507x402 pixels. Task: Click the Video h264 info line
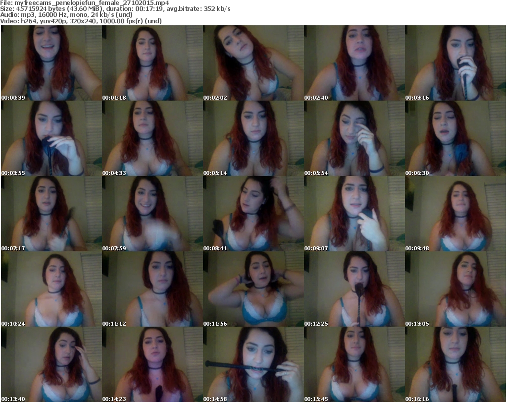(x=81, y=21)
